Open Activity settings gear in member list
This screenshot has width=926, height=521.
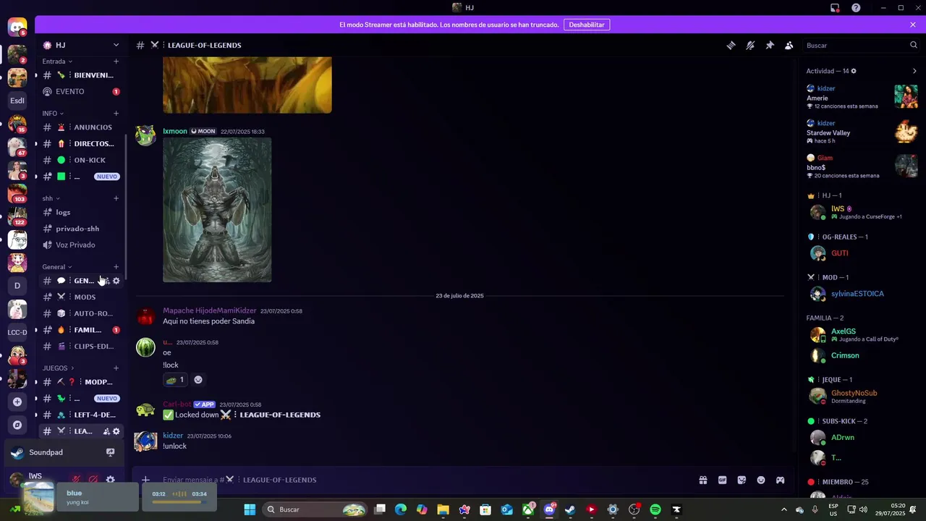click(854, 71)
